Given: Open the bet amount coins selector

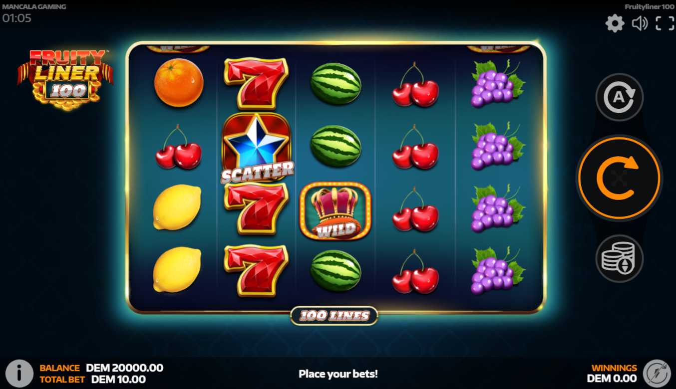Looking at the screenshot, I should pos(619,258).
